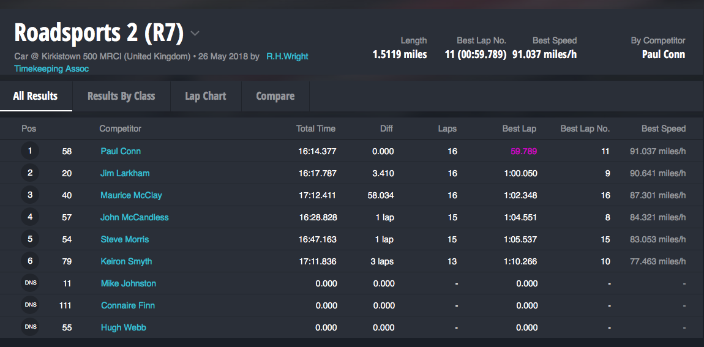
Task: Open Jim Larkham's competitor page
Action: tap(125, 173)
